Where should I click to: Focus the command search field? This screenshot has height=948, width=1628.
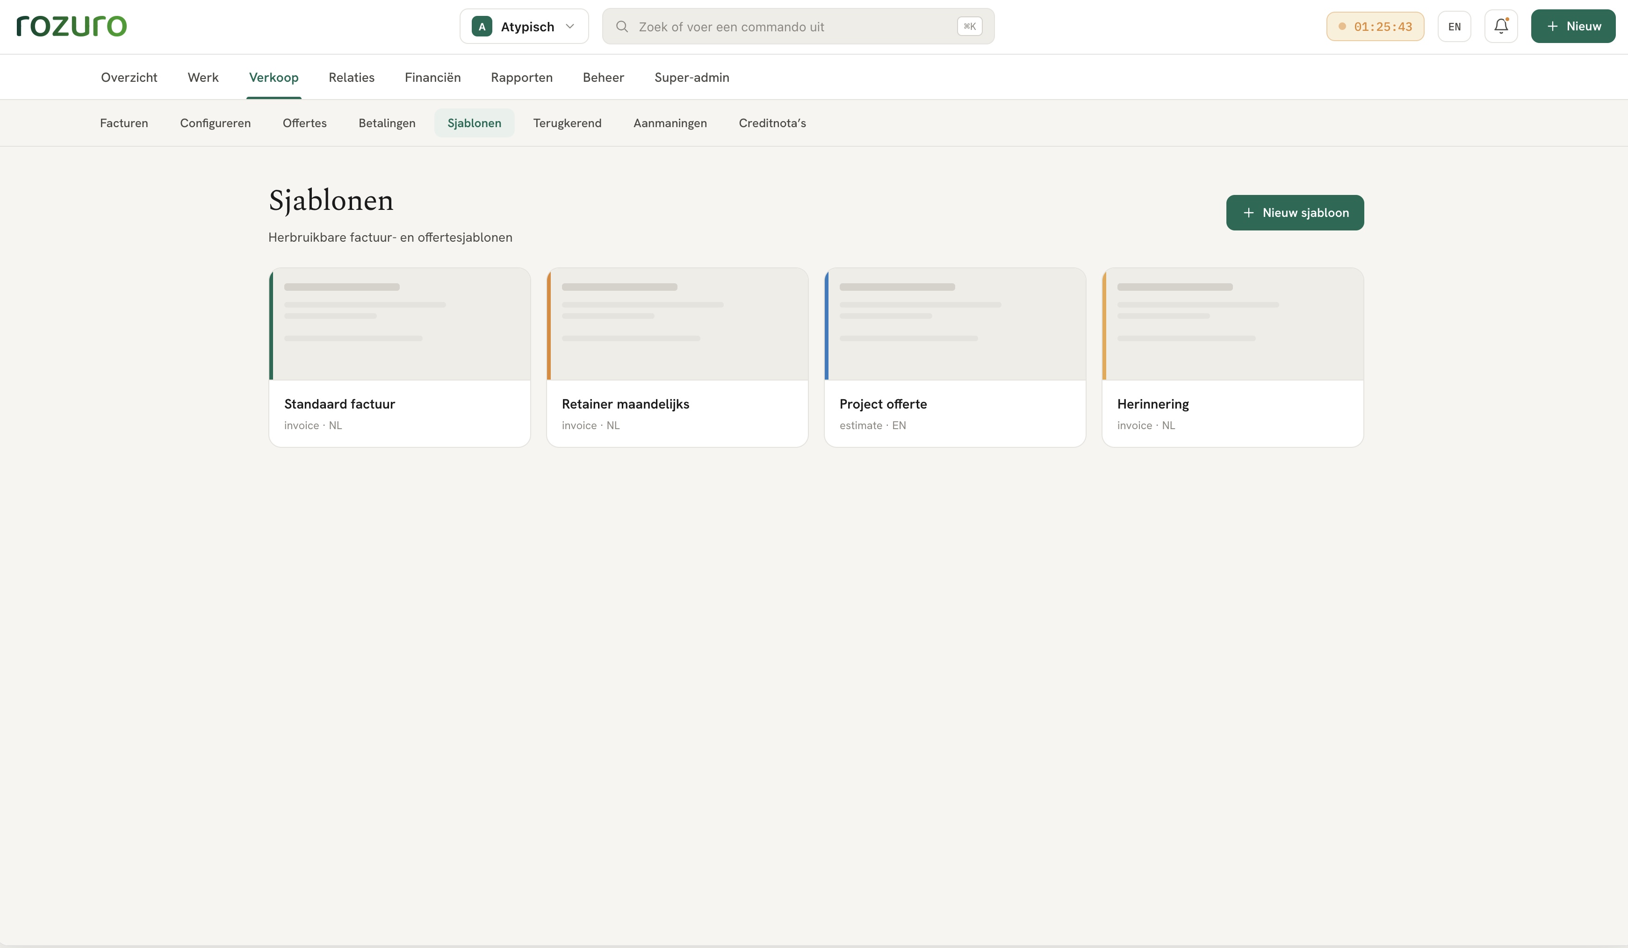tap(798, 27)
